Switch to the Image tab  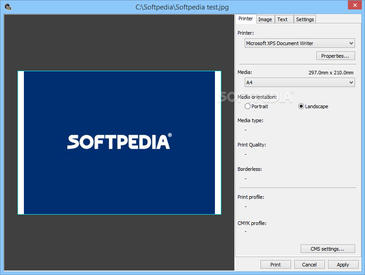[x=265, y=19]
